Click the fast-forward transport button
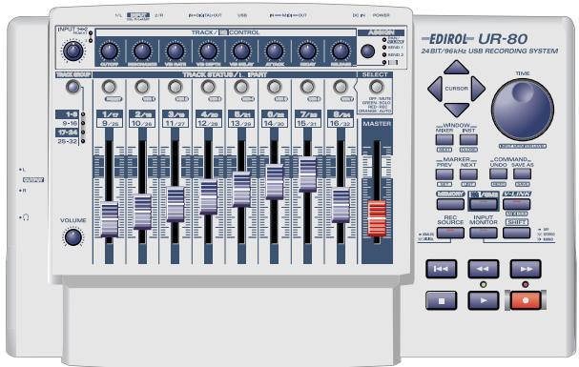 tap(526, 269)
